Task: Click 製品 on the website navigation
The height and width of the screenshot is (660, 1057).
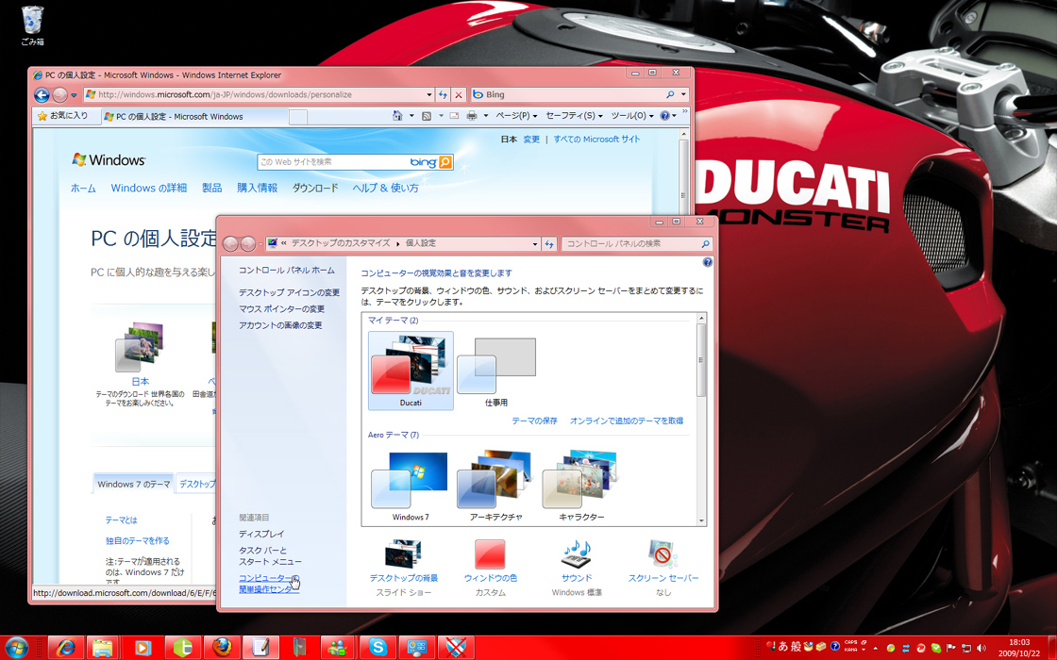Action: pos(211,188)
